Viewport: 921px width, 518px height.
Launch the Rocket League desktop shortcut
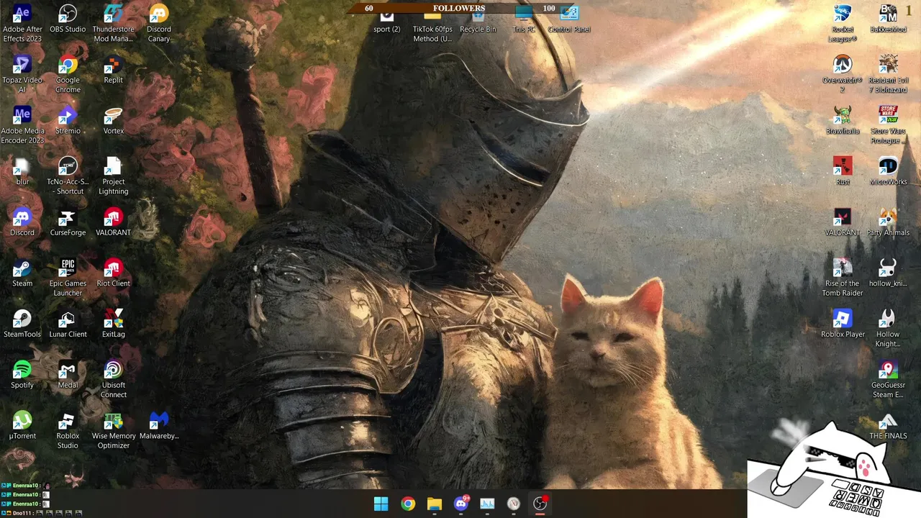coord(843,23)
